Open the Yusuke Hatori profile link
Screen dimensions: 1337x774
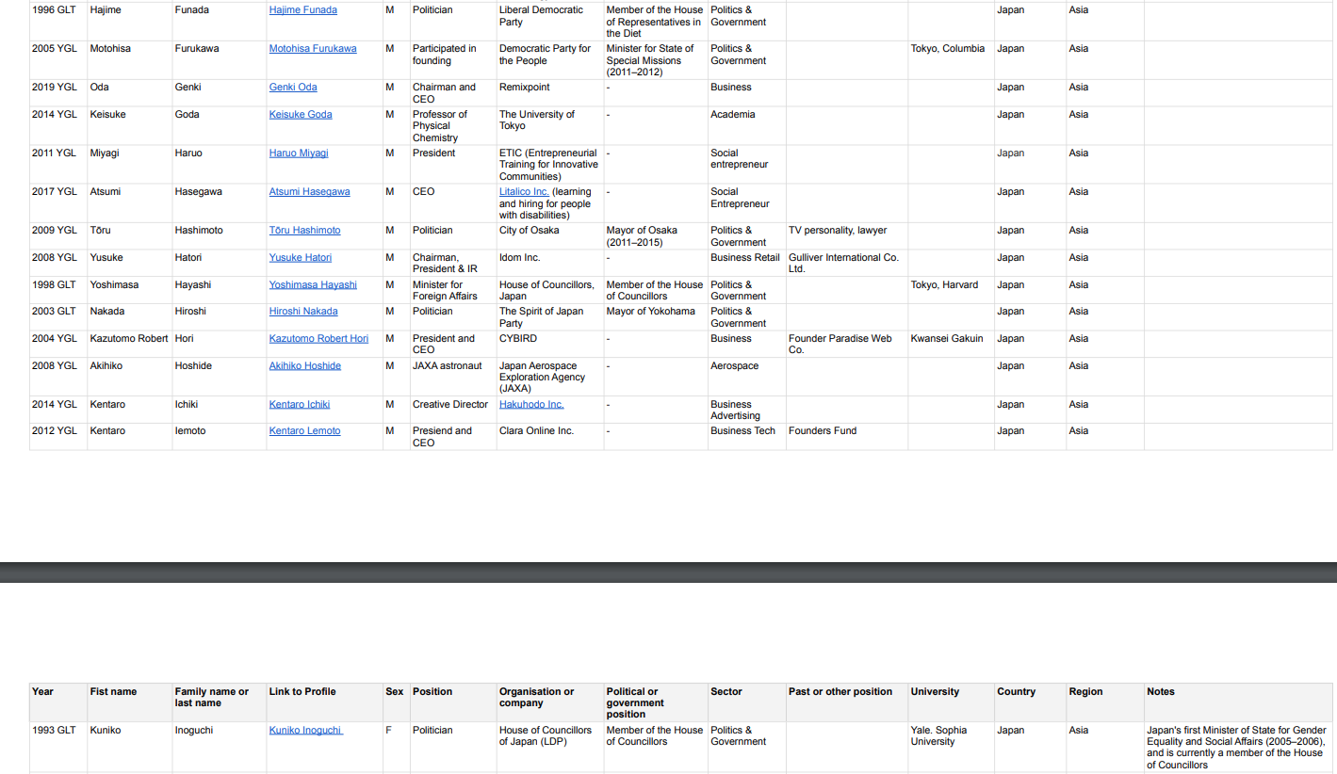click(301, 257)
